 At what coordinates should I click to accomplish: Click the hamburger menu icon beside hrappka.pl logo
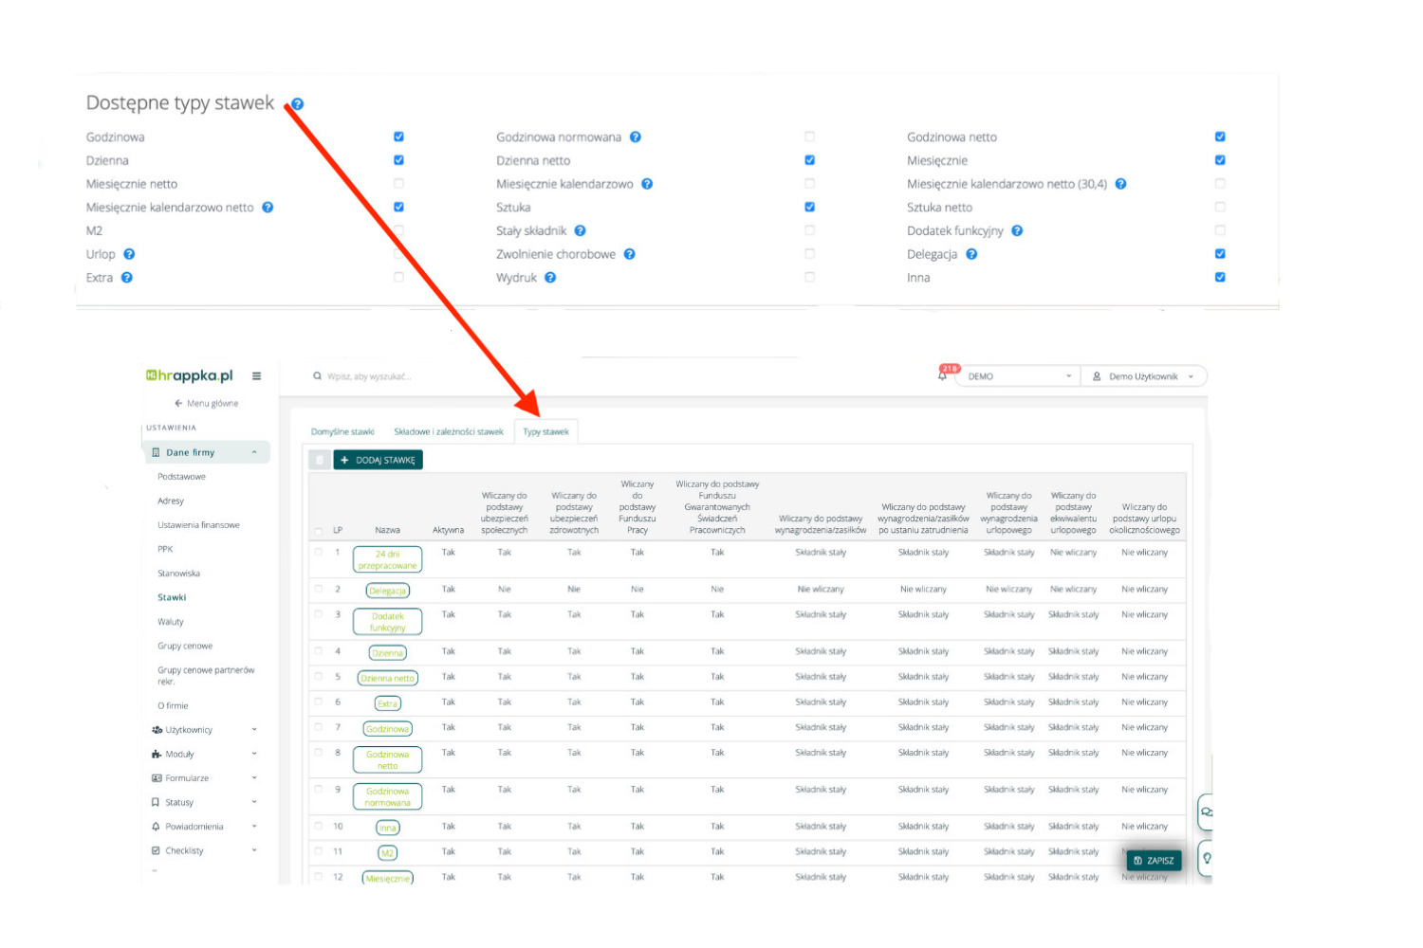pos(256,376)
